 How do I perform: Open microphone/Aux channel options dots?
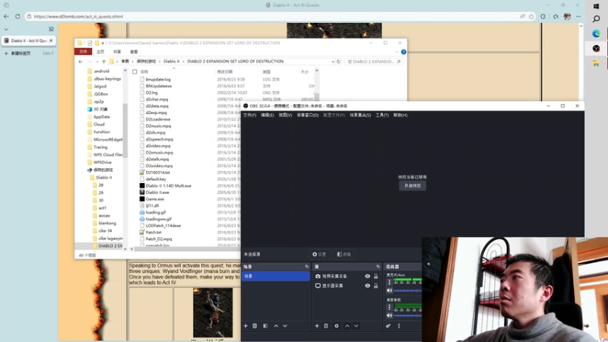pyautogui.click(x=389, y=282)
